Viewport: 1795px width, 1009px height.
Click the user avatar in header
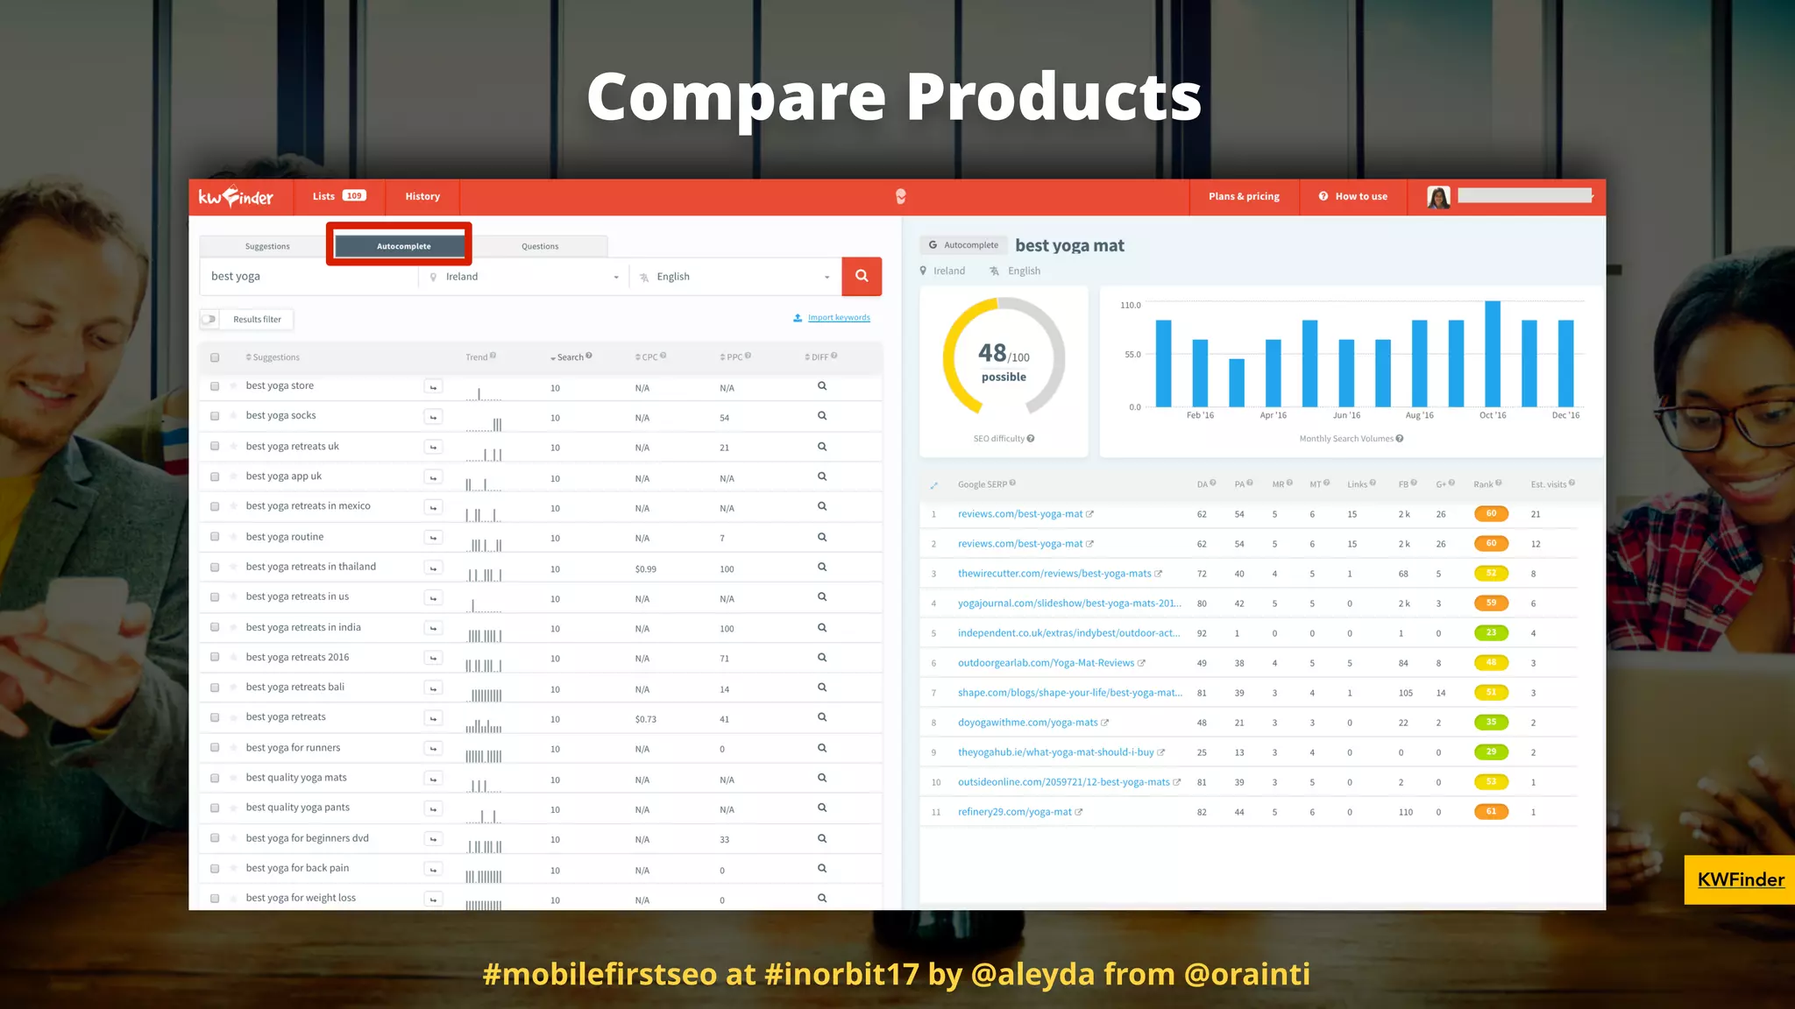click(x=1438, y=197)
